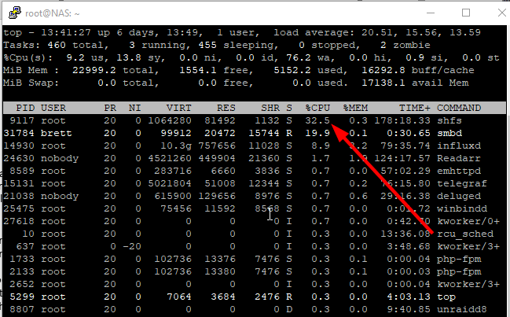The width and height of the screenshot is (510, 317).
Task: Click the kworker/0+ command name
Action: [468, 221]
